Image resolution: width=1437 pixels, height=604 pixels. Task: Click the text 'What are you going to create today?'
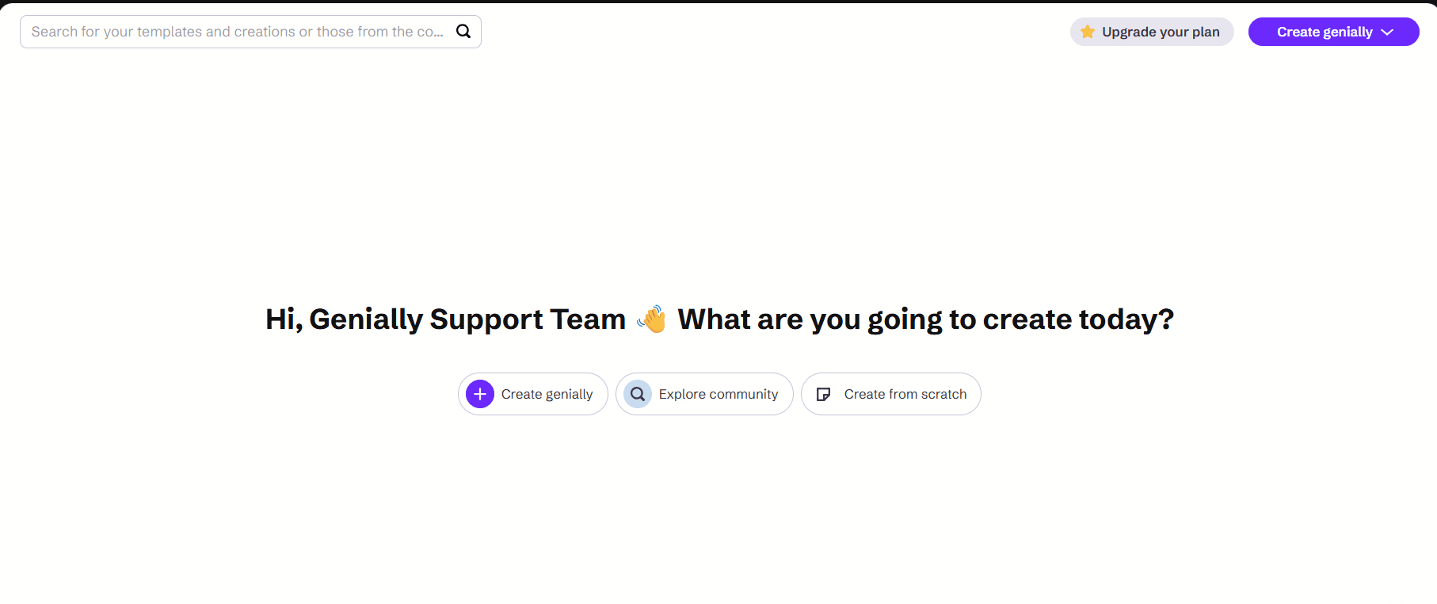coord(926,319)
